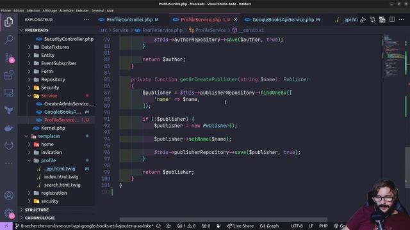The height and width of the screenshot is (230, 410).
Task: Change UTF-8 file encoding
Action: (x=297, y=226)
